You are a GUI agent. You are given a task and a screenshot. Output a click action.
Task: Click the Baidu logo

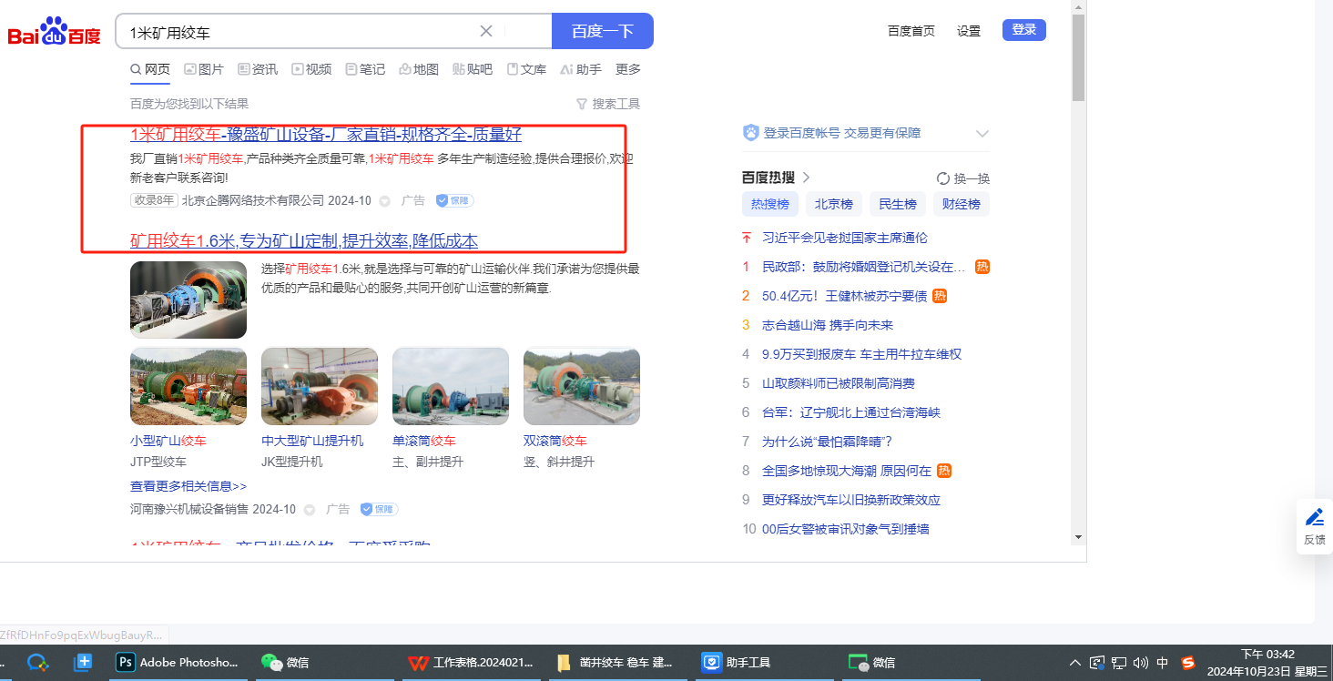(55, 33)
